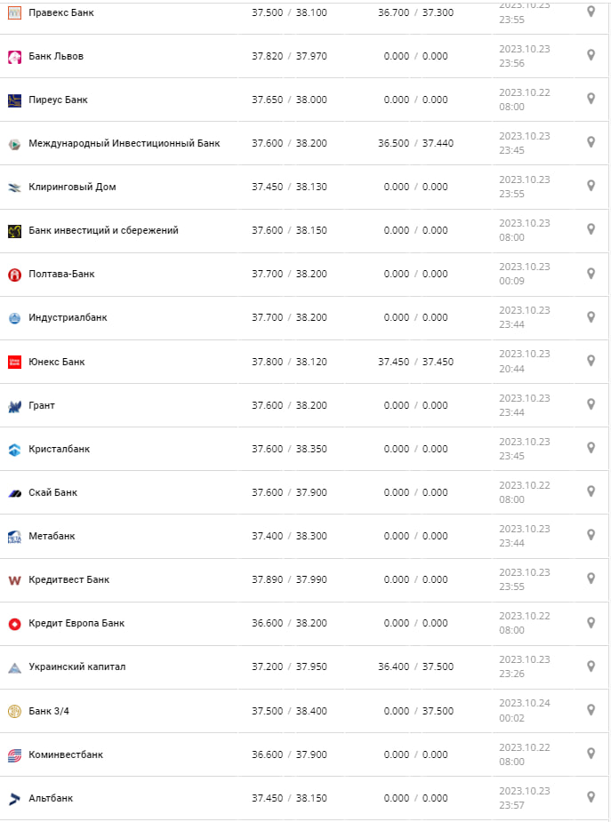Image resolution: width=611 pixels, height=822 pixels.
Task: Open Международный Инвестиционный Банк page
Action: tap(124, 143)
